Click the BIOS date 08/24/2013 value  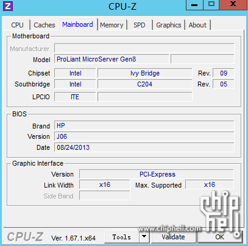point(144,147)
